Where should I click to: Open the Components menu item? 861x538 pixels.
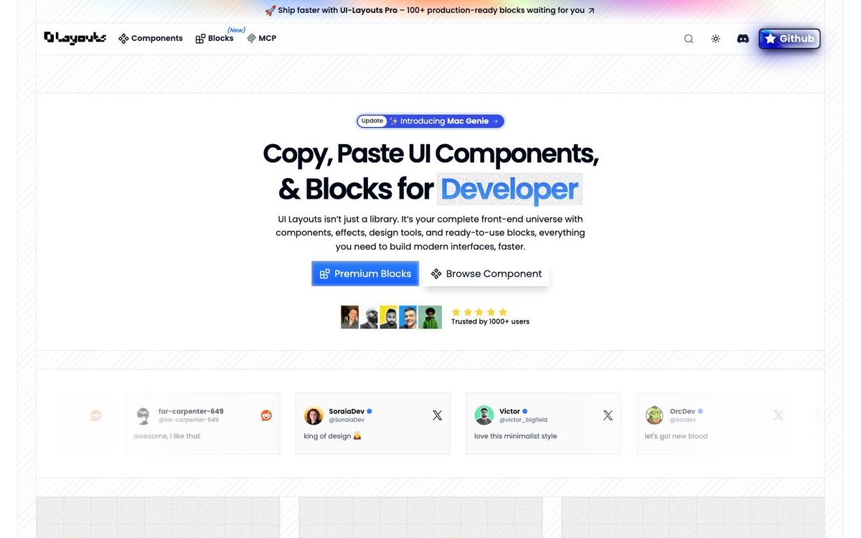[151, 38]
